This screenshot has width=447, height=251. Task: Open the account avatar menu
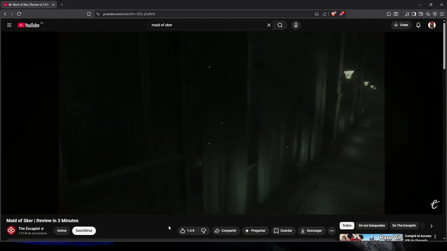[432, 25]
